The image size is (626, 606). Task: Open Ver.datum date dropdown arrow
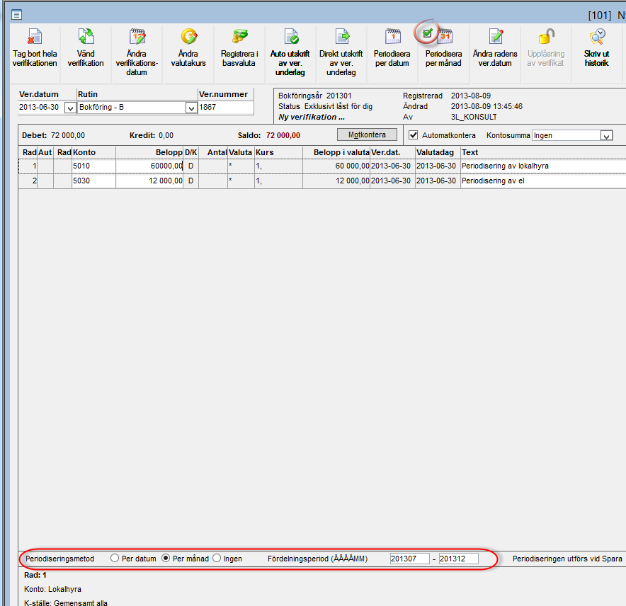pos(70,108)
